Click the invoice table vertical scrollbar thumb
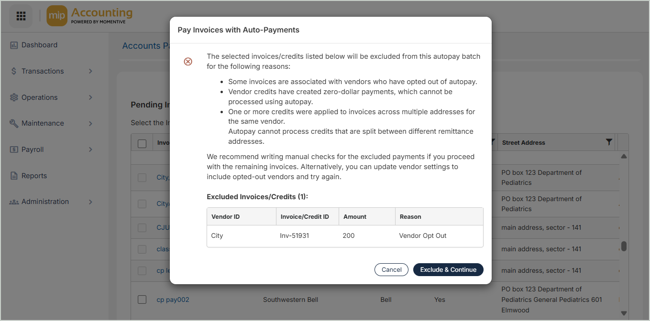Viewport: 650px width, 321px height. point(624,246)
